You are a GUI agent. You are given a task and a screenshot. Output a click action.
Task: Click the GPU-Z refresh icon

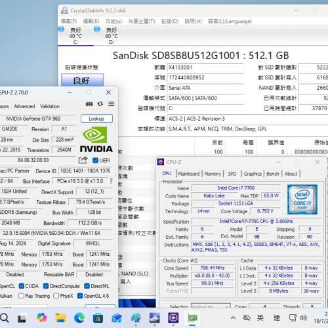point(100,104)
